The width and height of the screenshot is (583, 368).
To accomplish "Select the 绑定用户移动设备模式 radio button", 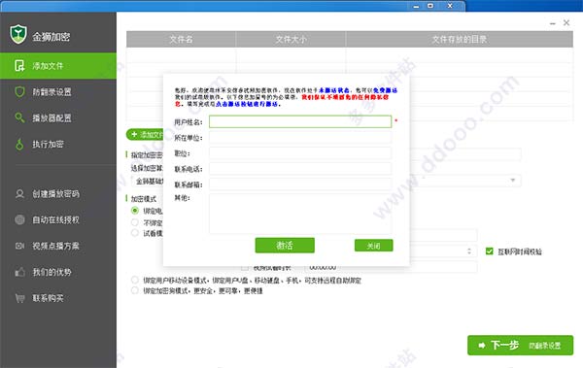I will 135,280.
